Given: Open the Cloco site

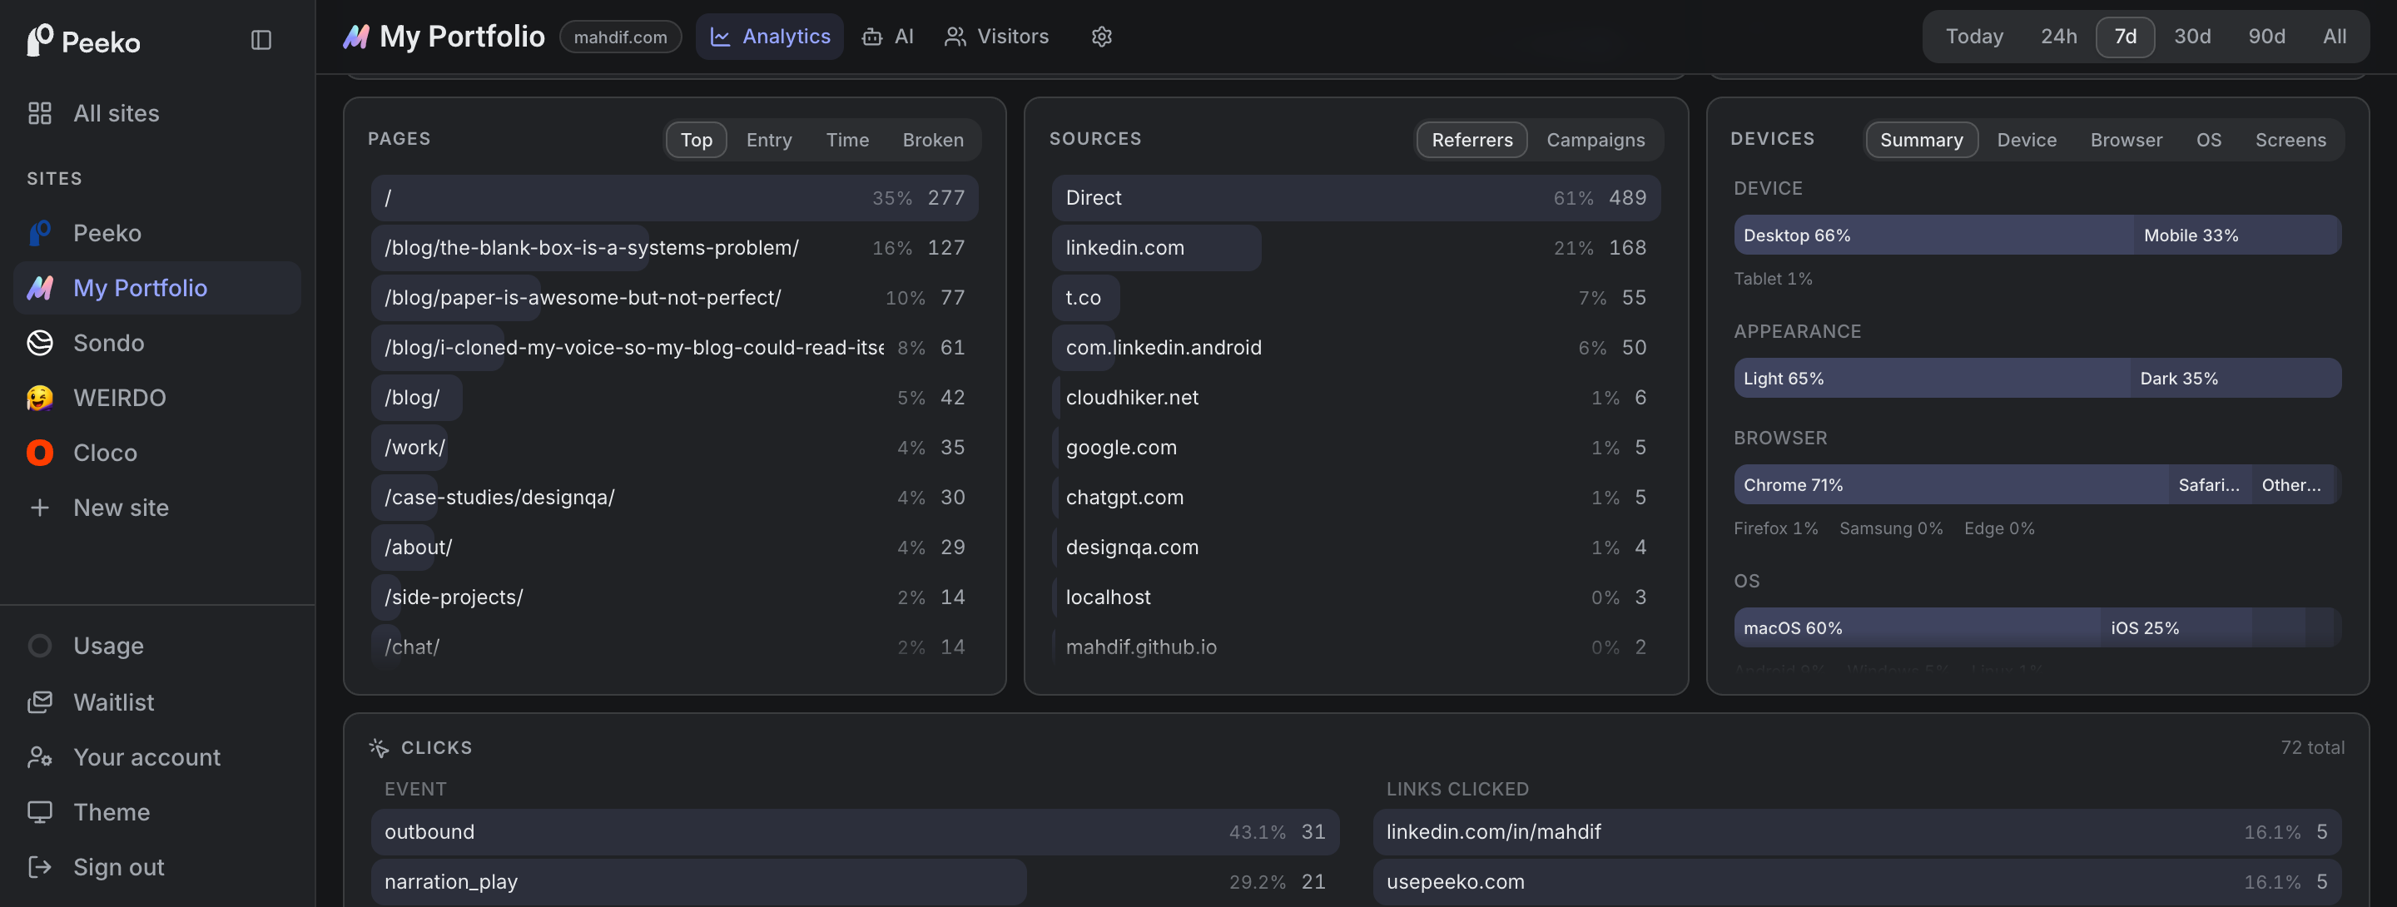Looking at the screenshot, I should (157, 452).
